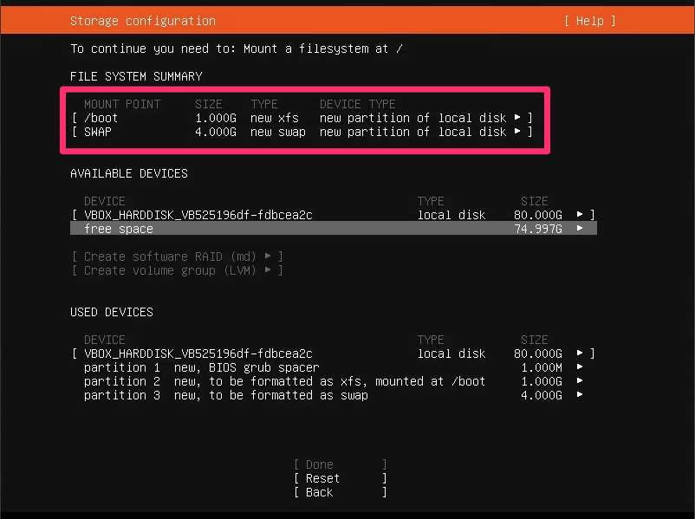Open arrow menu for free space 74.997G
The height and width of the screenshot is (519, 695).
click(580, 228)
